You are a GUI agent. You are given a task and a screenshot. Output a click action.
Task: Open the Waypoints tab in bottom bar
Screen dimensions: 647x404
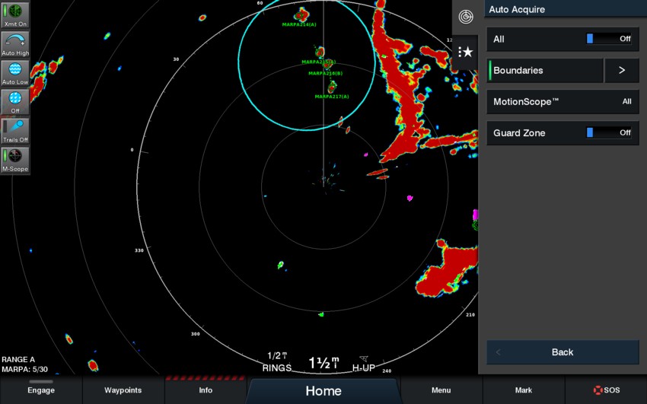123,390
